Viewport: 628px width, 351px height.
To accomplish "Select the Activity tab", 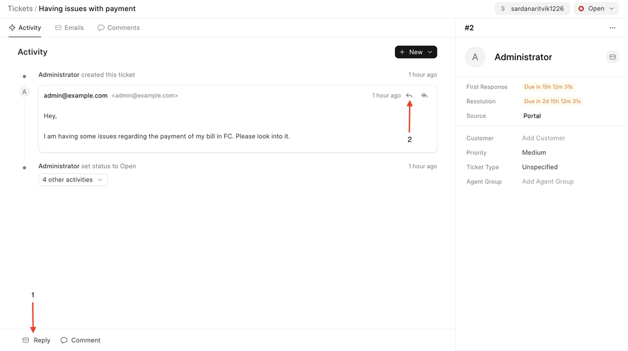I will [x=25, y=28].
